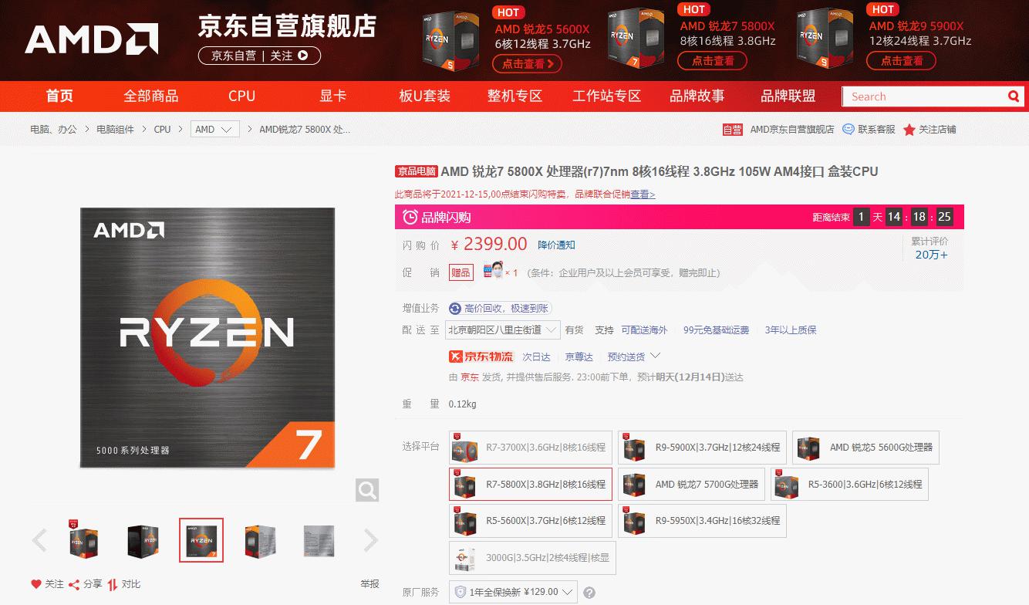1029x605 pixels.
Task: Type in the store Search input field
Action: (923, 96)
